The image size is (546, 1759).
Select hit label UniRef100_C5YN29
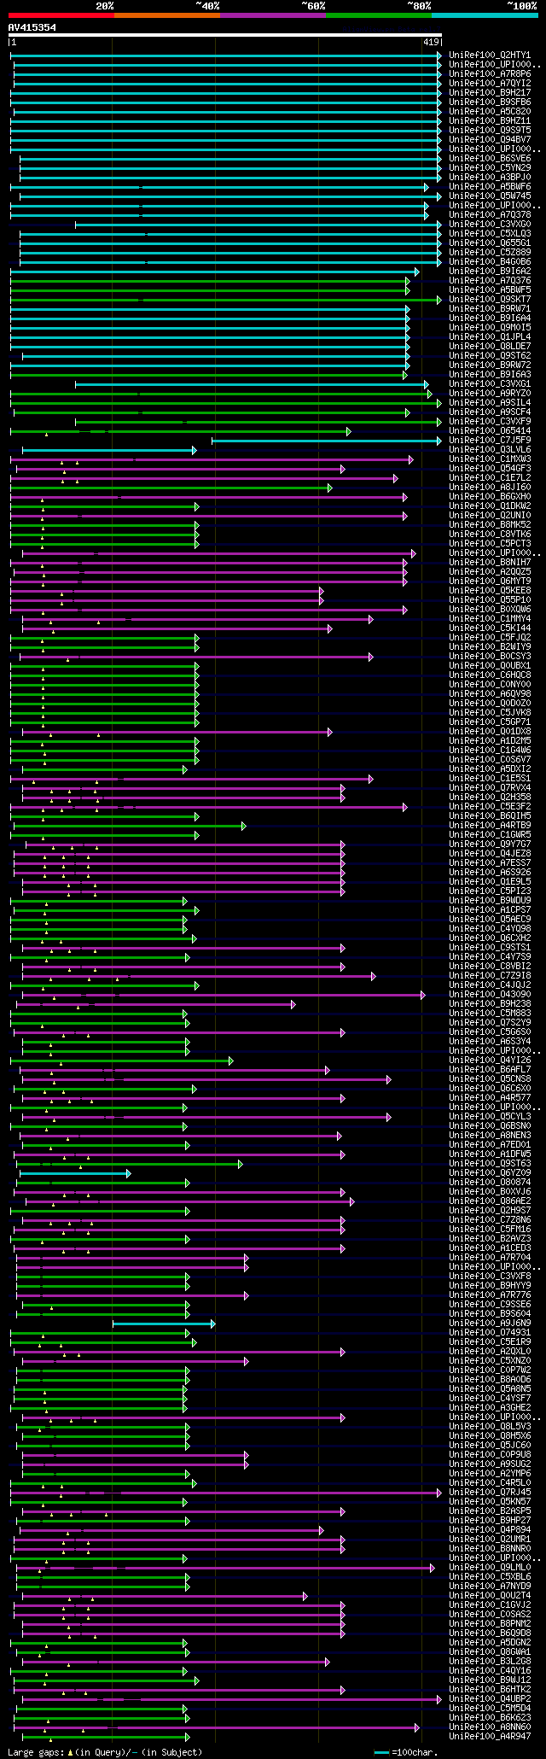[490, 167]
